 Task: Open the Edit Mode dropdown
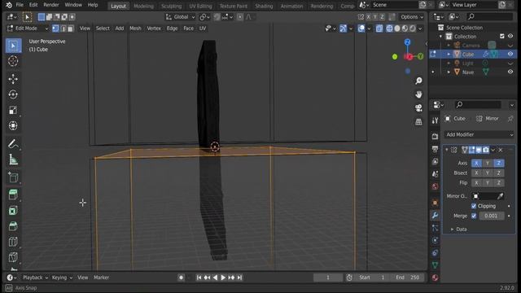[28, 28]
